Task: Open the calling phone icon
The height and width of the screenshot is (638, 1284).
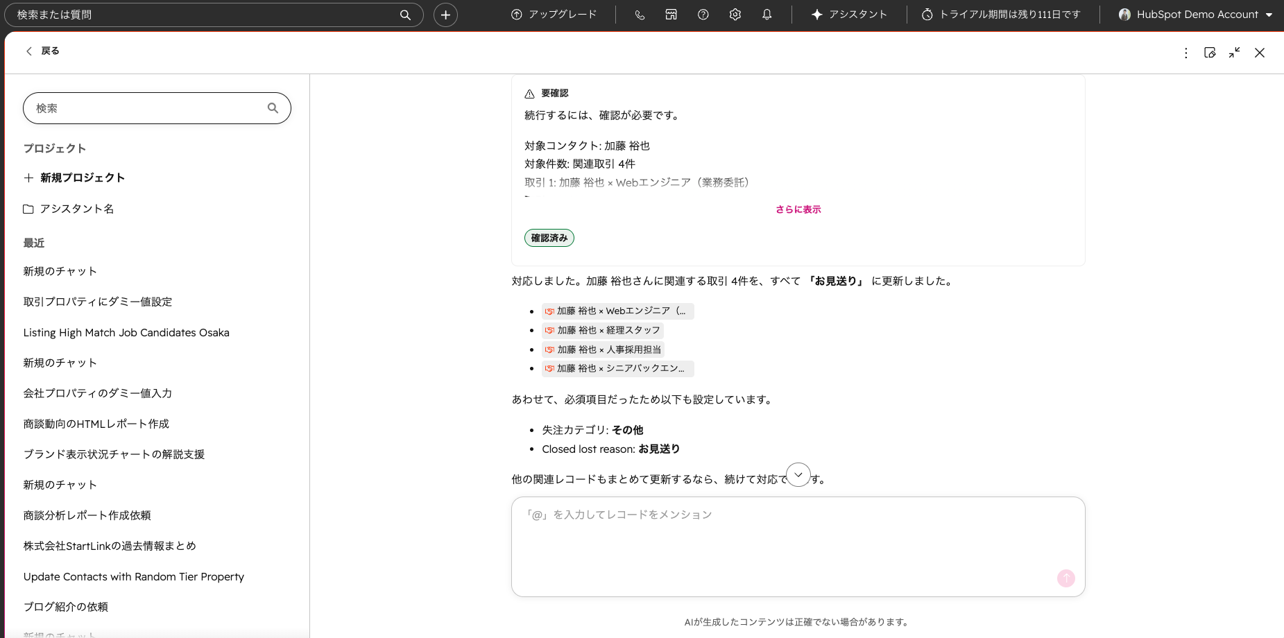Action: (x=640, y=15)
